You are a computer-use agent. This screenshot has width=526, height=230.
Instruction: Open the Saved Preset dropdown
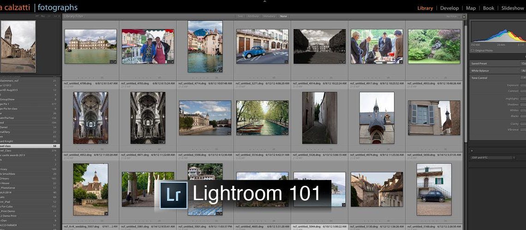coord(523,63)
